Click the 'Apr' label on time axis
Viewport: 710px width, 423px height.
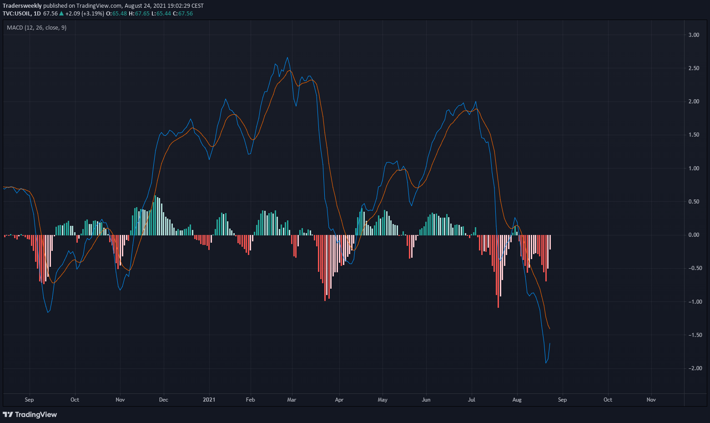coord(339,400)
